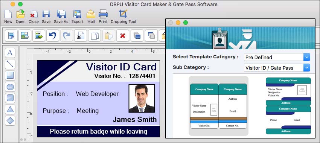Click the 'Web Developer' text
Screen dimensions: 320x143
coord(97,94)
